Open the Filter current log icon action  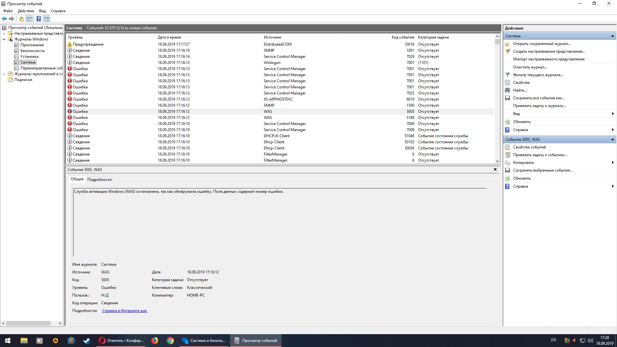point(507,75)
